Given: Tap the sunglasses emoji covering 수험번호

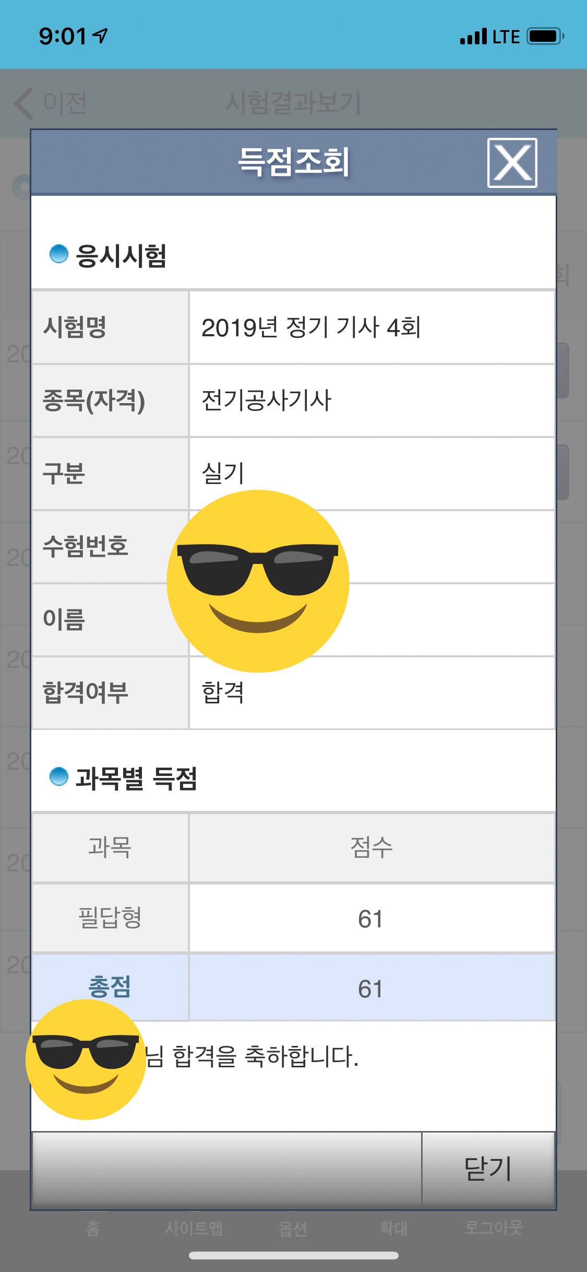Looking at the screenshot, I should pyautogui.click(x=258, y=581).
